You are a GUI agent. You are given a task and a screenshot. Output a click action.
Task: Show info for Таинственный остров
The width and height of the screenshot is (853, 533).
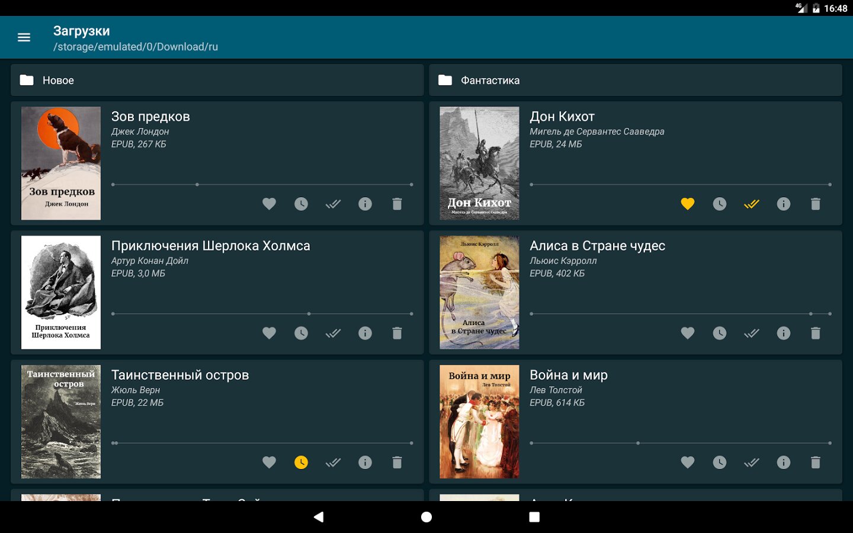point(365,462)
